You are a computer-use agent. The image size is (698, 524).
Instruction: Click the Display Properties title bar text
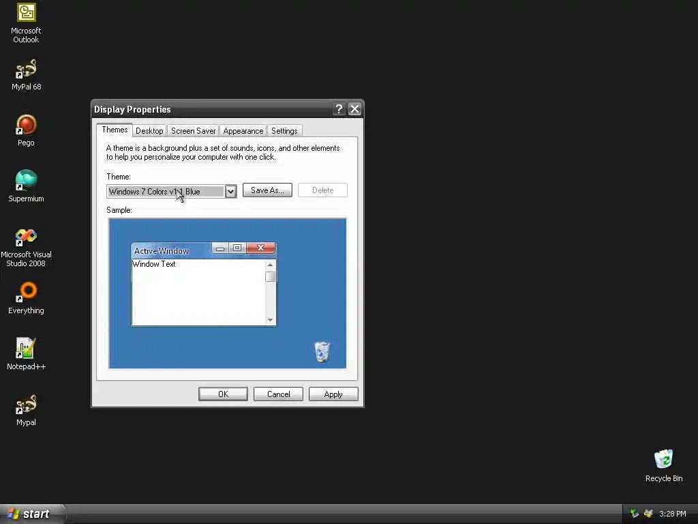pos(132,110)
